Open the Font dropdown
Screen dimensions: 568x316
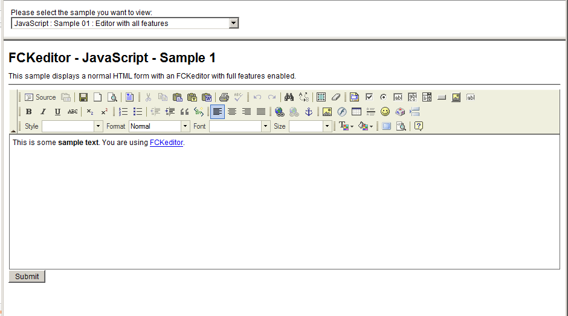(240, 126)
